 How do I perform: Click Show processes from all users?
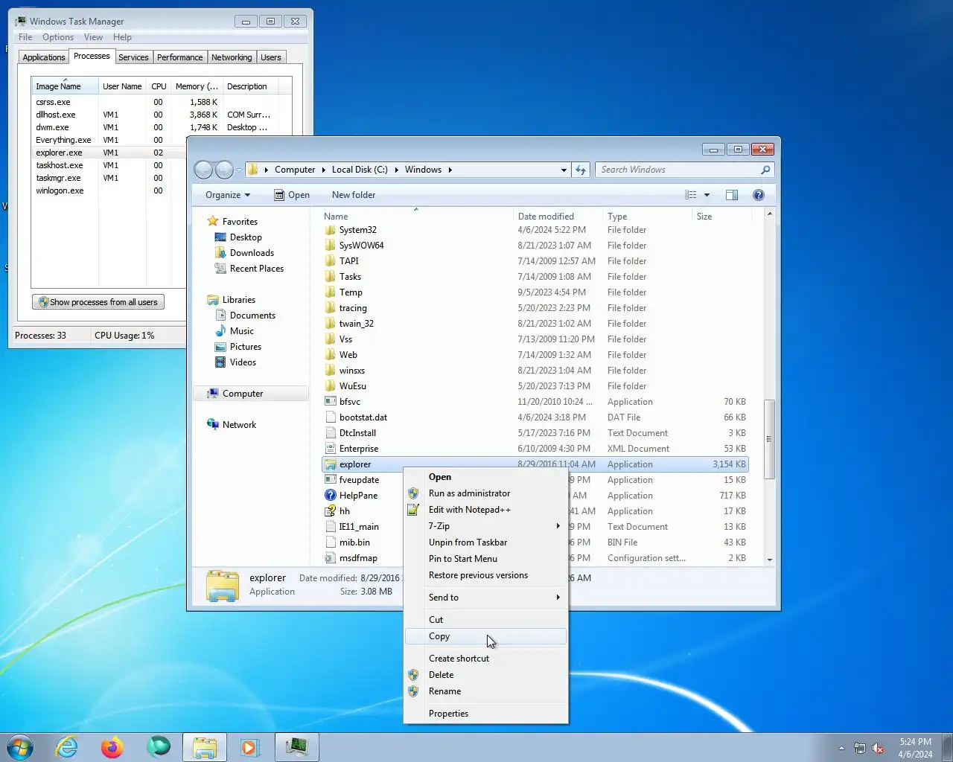[98, 302]
